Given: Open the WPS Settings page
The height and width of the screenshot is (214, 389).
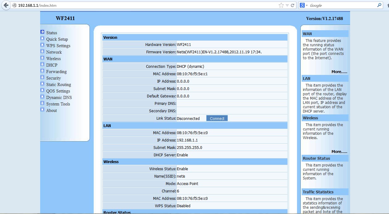Looking at the screenshot, I should [58, 46].
